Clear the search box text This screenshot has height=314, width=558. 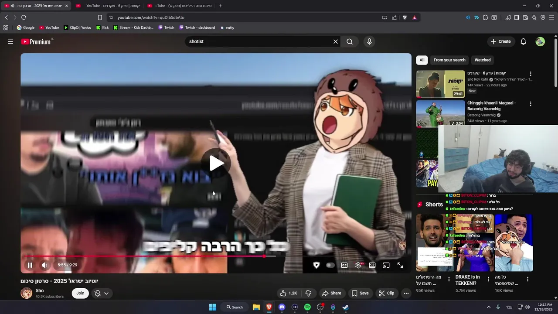tap(336, 41)
